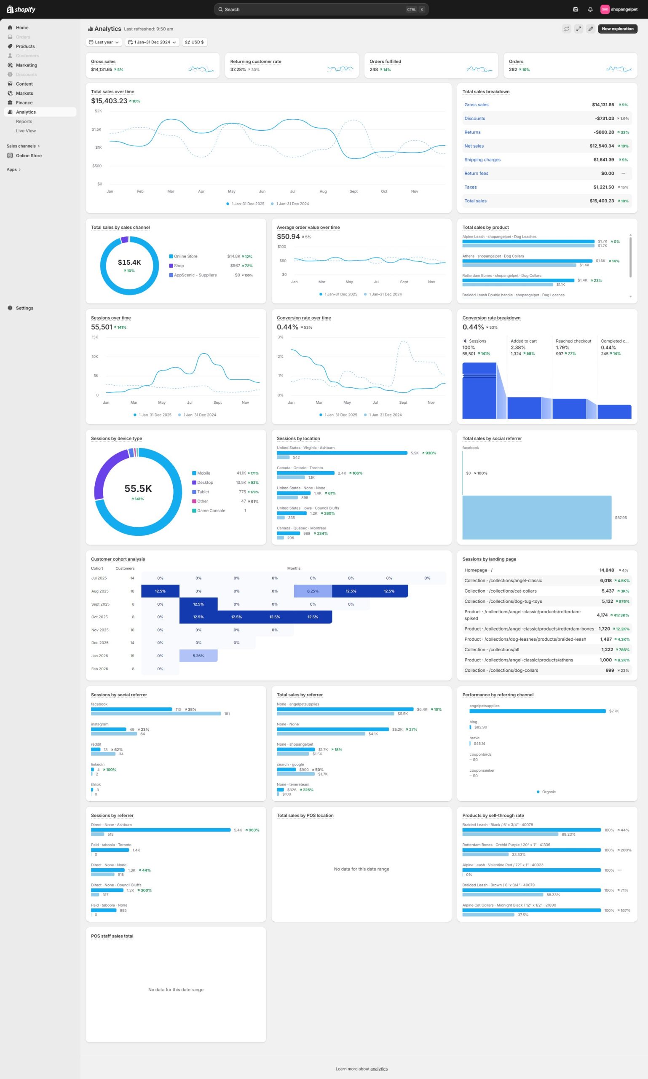Open the Sidekick assistant icon in top bar
The image size is (648, 1079).
point(576,9)
